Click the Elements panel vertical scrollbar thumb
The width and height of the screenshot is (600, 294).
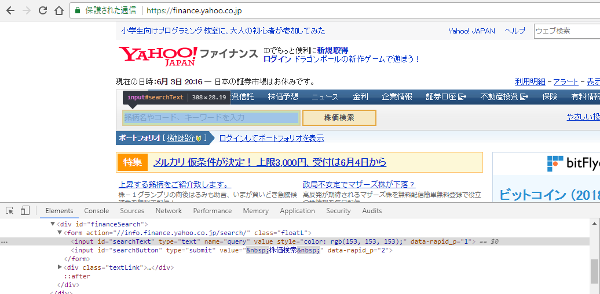[594, 271]
